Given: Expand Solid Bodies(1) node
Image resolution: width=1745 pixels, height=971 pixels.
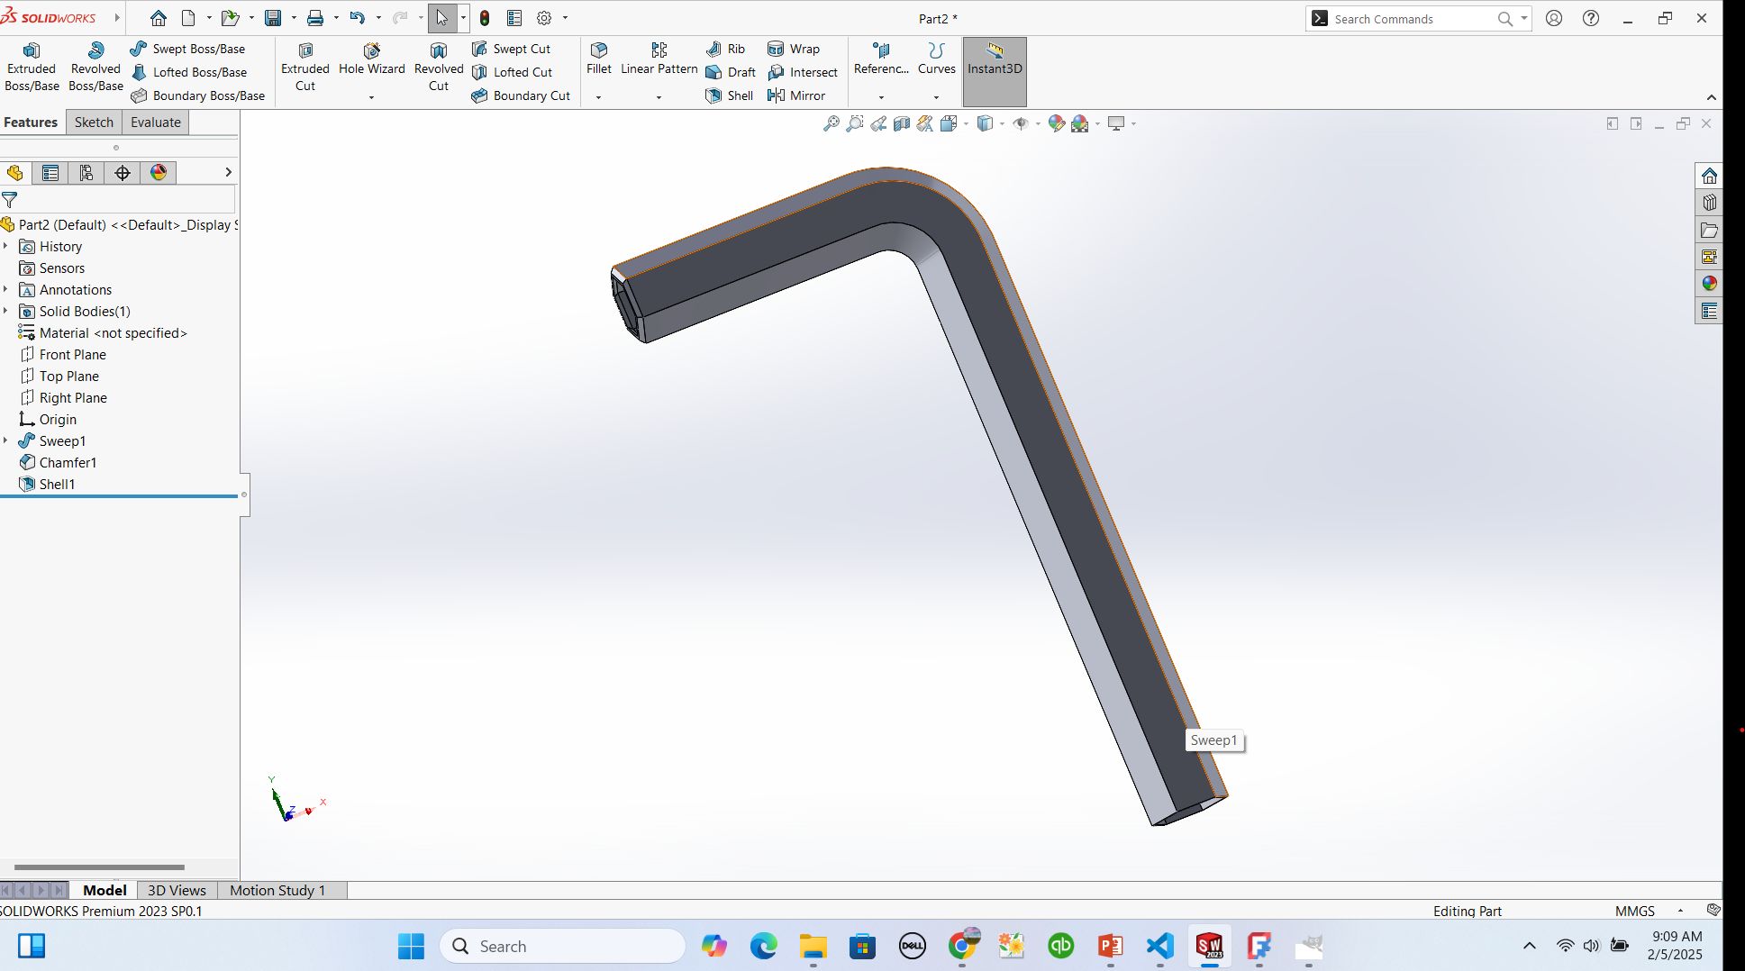Looking at the screenshot, I should (x=5, y=312).
